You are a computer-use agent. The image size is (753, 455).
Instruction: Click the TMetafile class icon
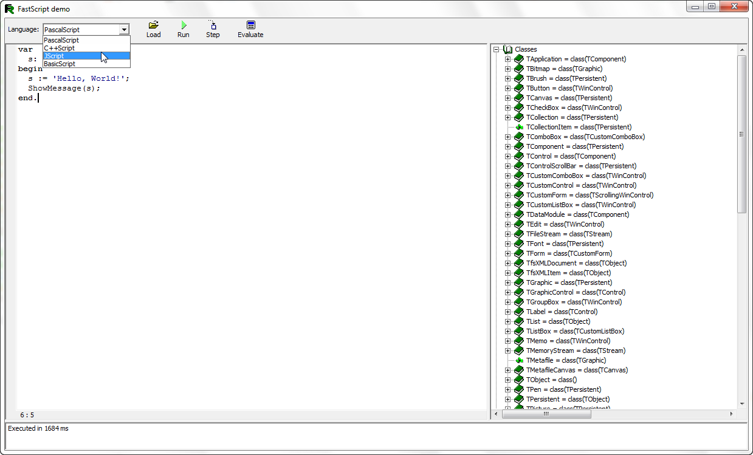(519, 360)
